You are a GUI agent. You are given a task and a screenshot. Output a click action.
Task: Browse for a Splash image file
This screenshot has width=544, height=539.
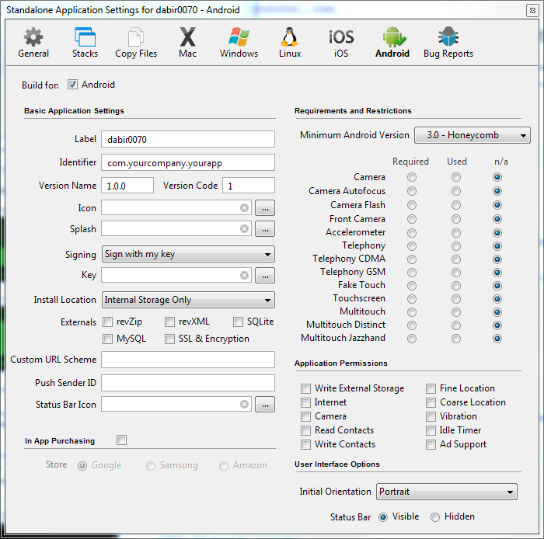click(x=265, y=229)
